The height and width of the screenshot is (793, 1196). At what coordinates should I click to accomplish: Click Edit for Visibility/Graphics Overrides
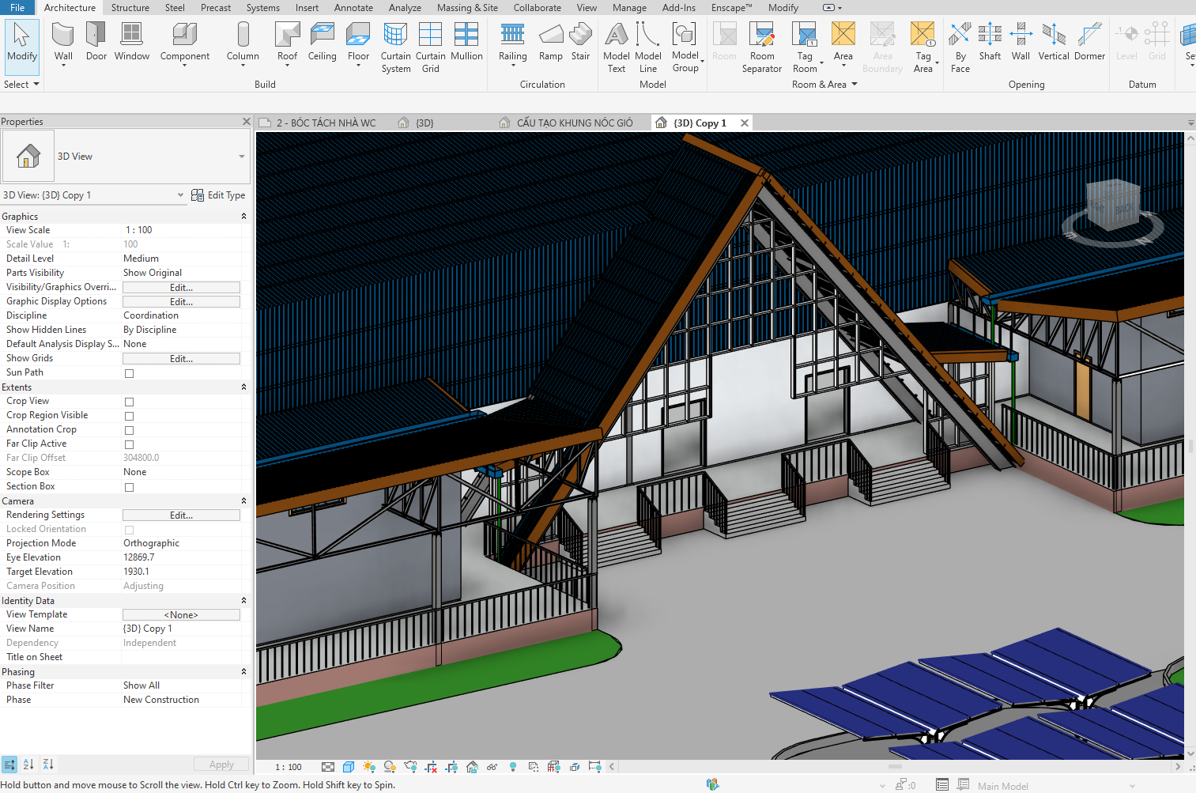tap(181, 288)
